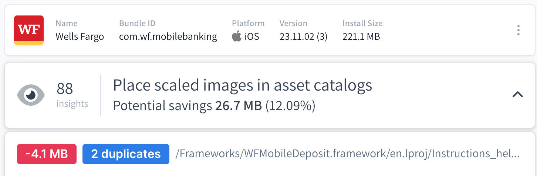537x176 pixels.
Task: Click the Potential savings 26.7 MB text
Action: [x=214, y=106]
